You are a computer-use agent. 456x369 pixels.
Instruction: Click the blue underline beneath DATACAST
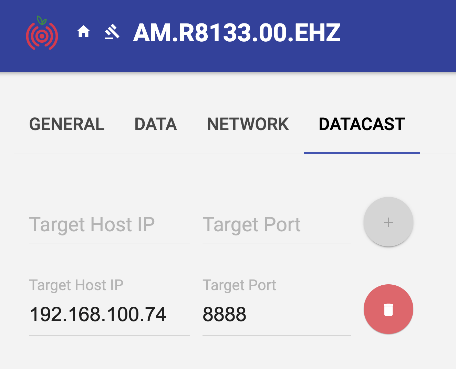[362, 152]
